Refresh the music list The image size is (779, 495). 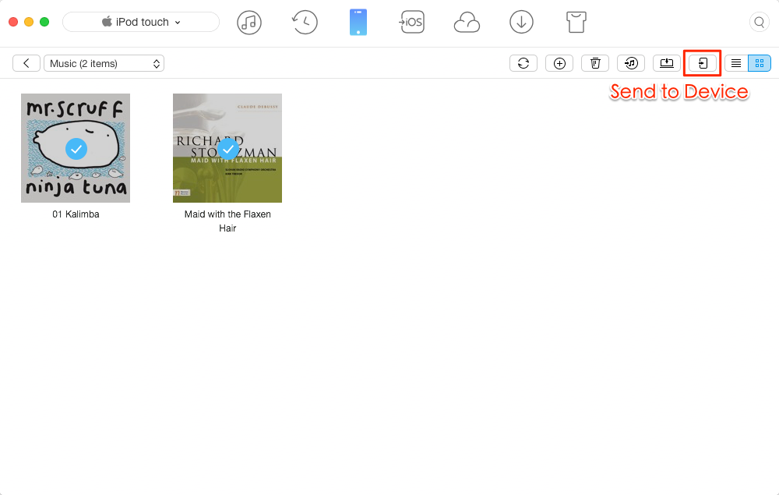pyautogui.click(x=523, y=64)
